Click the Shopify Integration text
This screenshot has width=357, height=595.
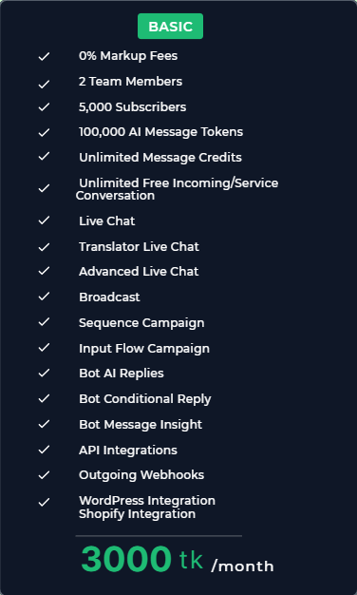(x=137, y=514)
